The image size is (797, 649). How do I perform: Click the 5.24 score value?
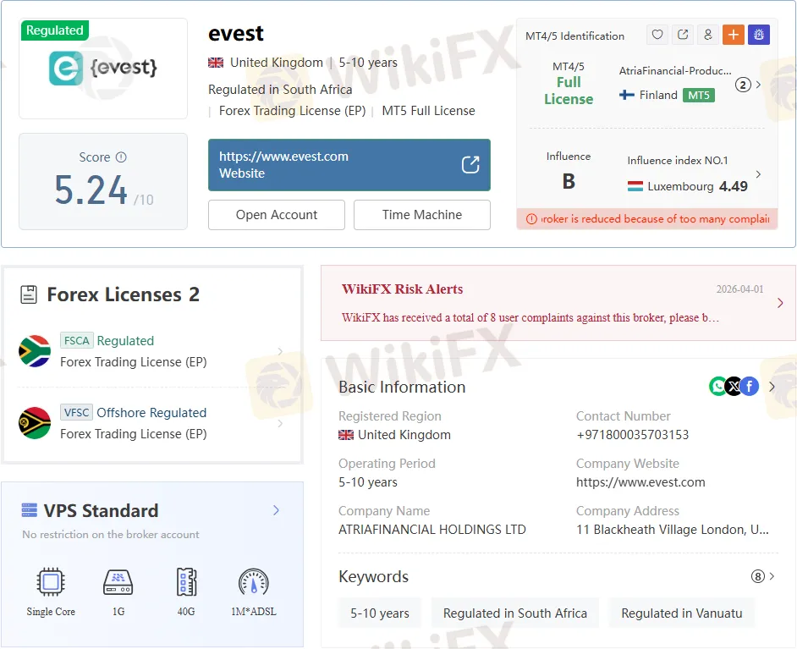pyautogui.click(x=91, y=190)
